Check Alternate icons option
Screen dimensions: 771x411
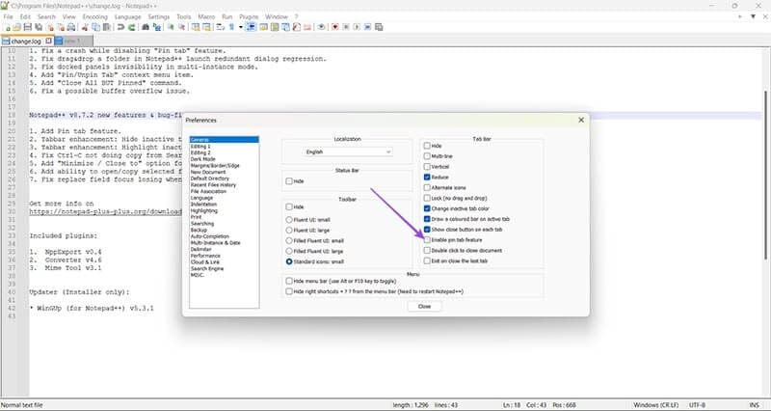coord(427,187)
